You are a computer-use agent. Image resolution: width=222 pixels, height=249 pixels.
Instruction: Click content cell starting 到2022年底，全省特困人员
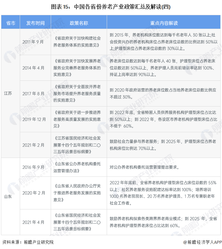point(163,119)
